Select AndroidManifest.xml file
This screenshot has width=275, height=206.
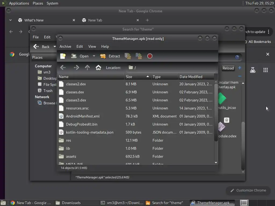tap(136, 116)
